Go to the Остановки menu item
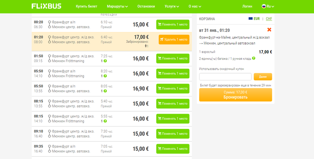This screenshot has width=314, height=159. click(146, 6)
